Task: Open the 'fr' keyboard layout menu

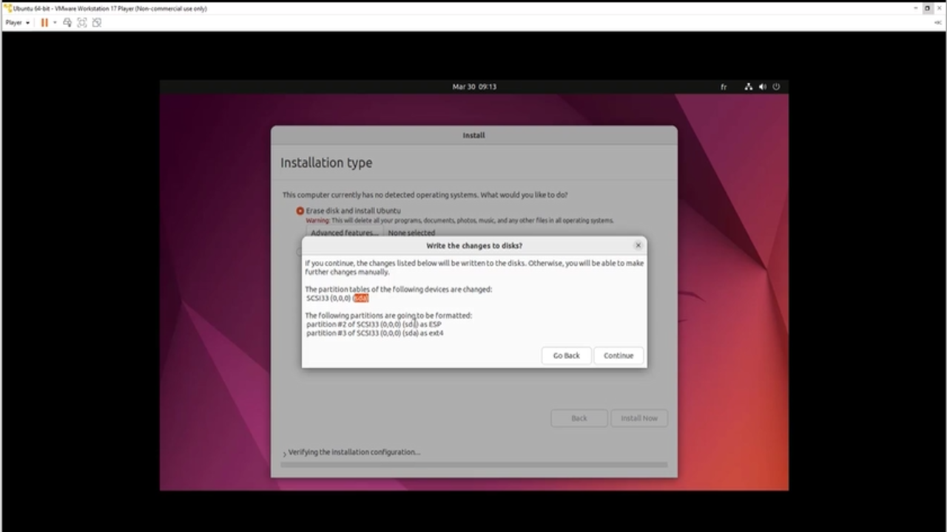Action: pyautogui.click(x=724, y=87)
